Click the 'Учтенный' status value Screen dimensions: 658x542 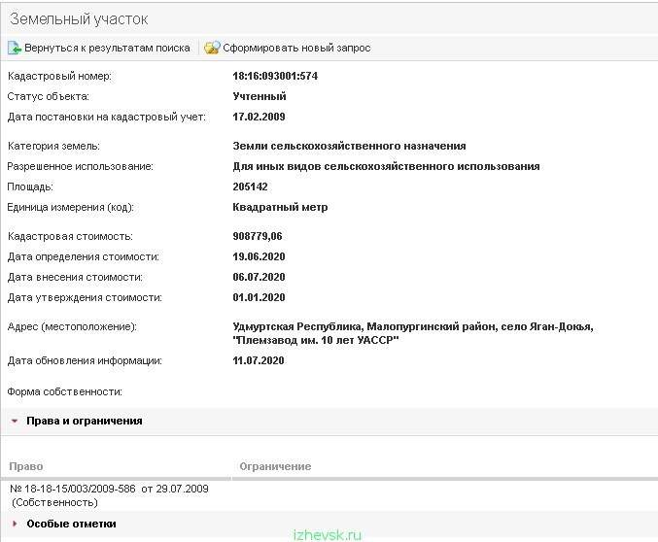click(260, 96)
